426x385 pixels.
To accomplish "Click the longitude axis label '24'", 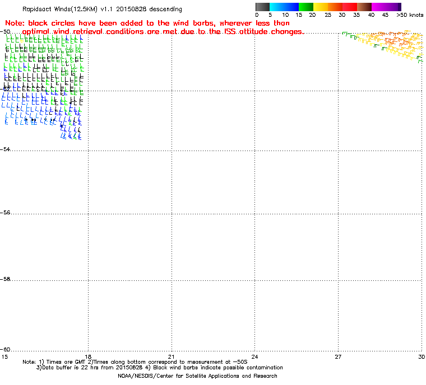I will (254, 357).
